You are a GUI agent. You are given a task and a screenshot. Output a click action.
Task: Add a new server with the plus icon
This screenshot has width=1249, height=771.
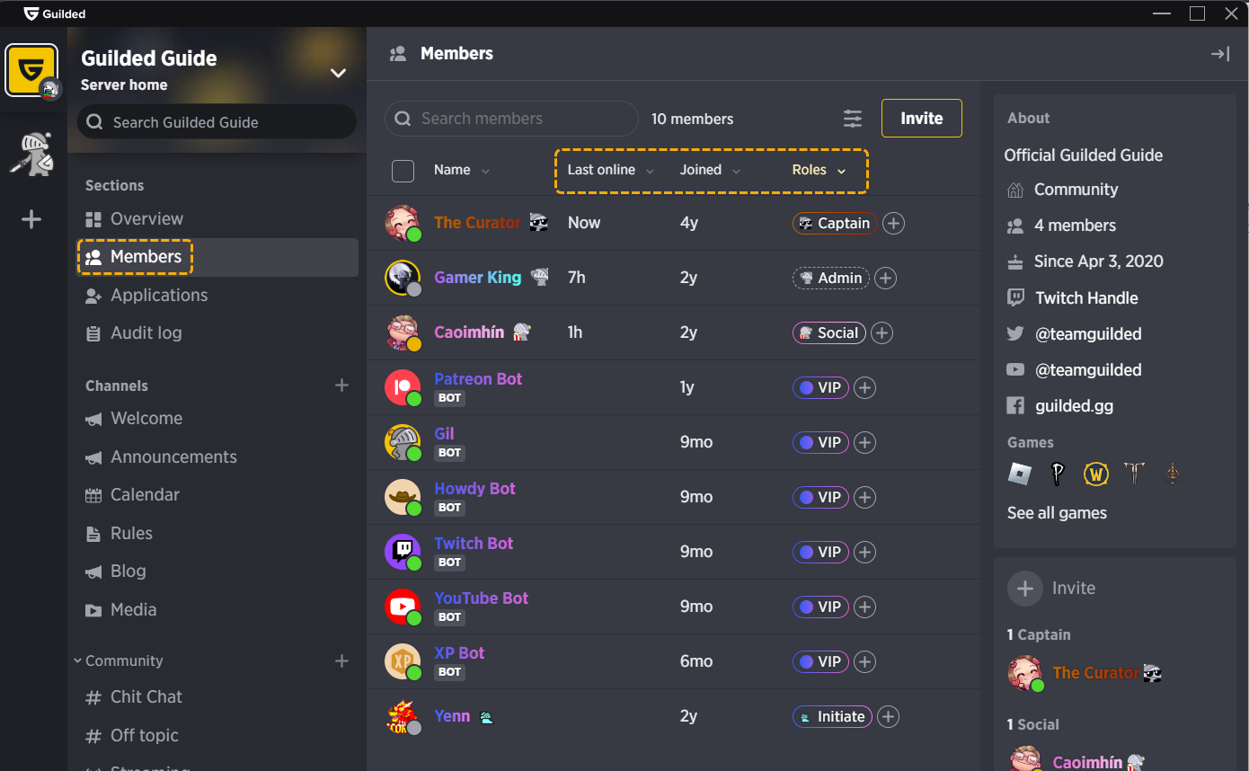31,218
